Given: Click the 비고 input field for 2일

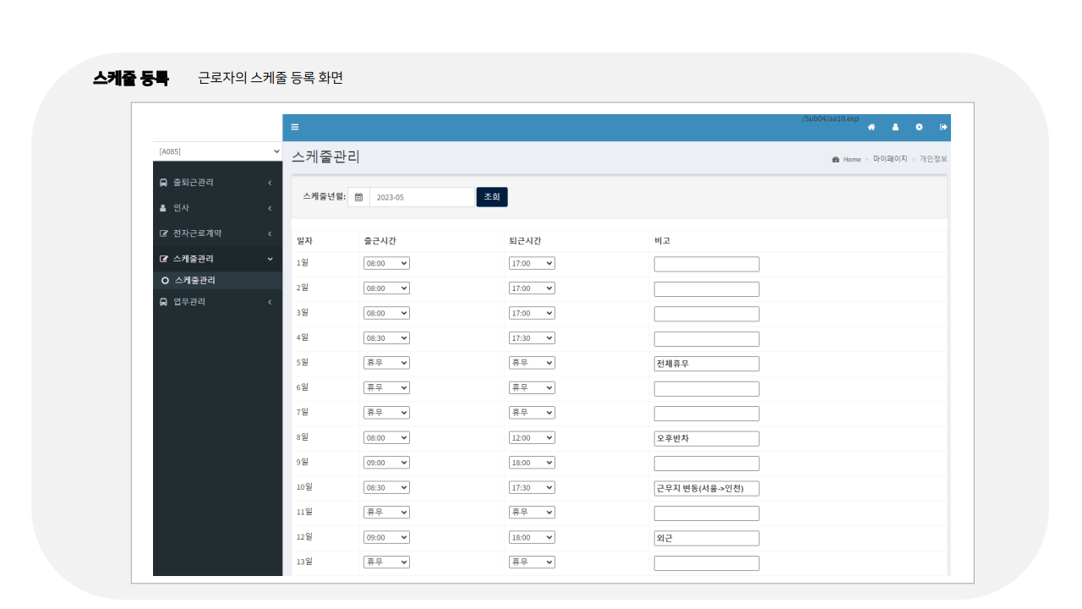Looking at the screenshot, I should pyautogui.click(x=707, y=288).
